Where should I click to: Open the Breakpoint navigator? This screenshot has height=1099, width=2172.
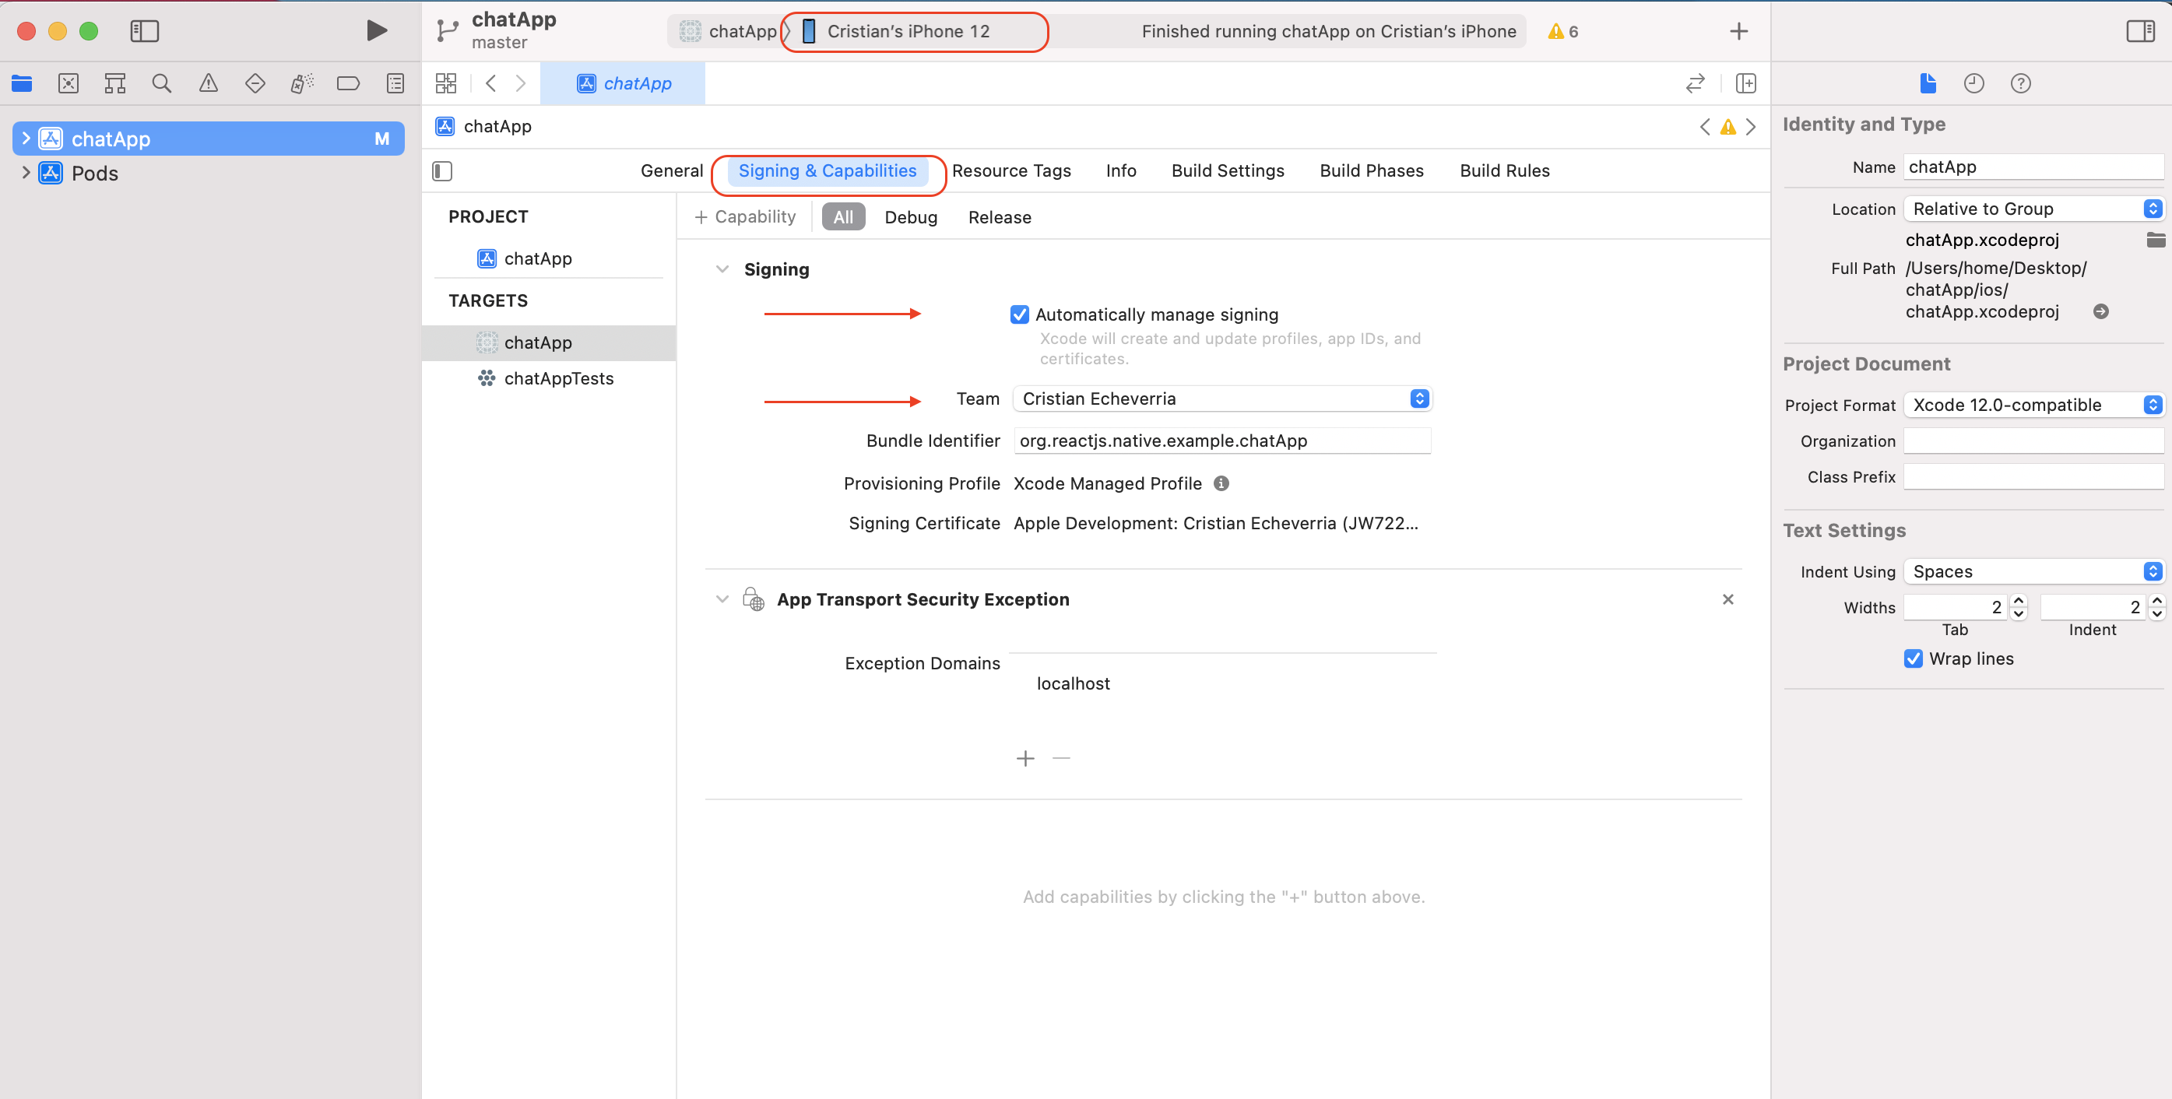click(x=348, y=83)
